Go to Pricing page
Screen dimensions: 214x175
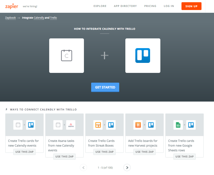(150, 6)
